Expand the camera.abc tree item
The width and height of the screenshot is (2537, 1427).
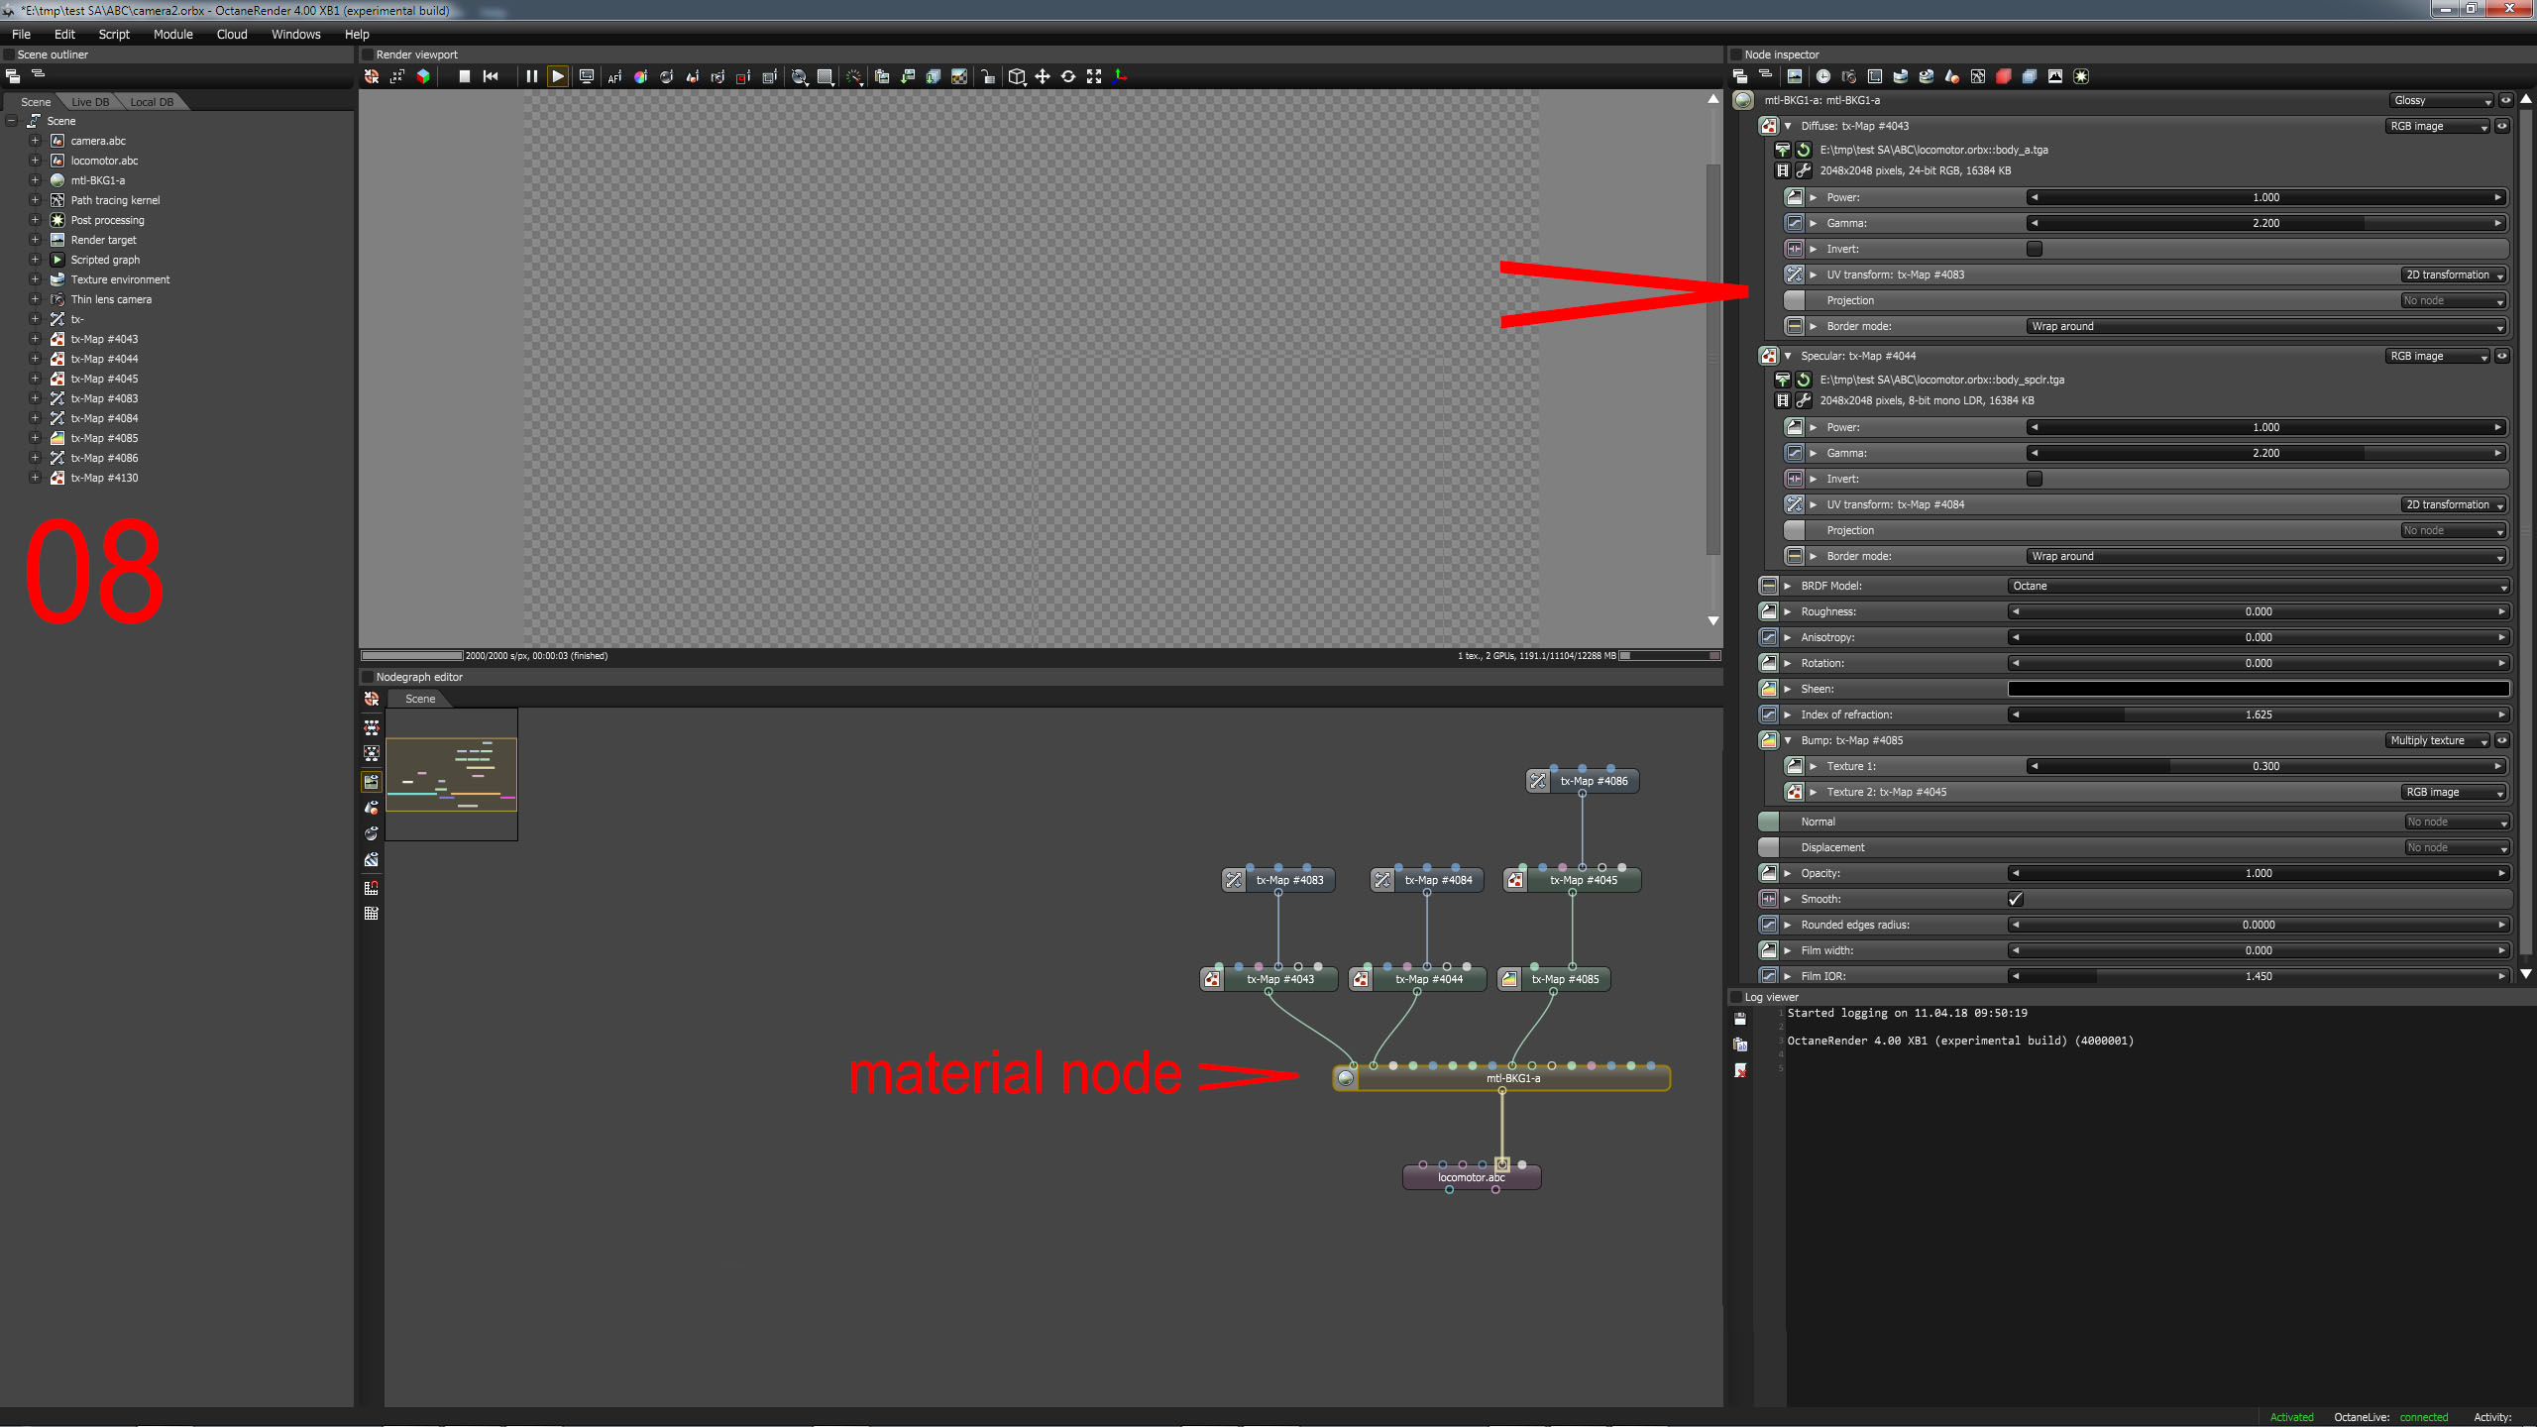point(35,141)
